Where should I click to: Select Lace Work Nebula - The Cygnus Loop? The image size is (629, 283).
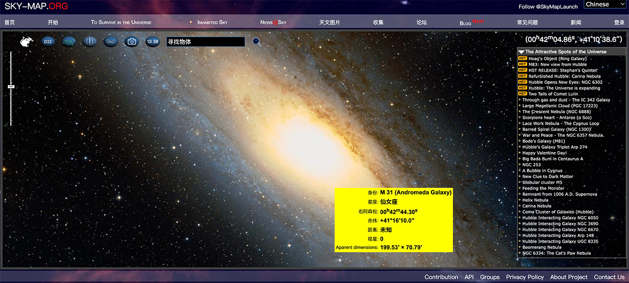[561, 124]
